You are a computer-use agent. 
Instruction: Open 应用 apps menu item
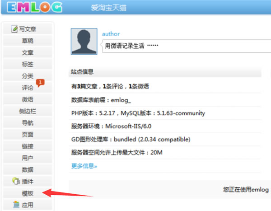pos(28,205)
